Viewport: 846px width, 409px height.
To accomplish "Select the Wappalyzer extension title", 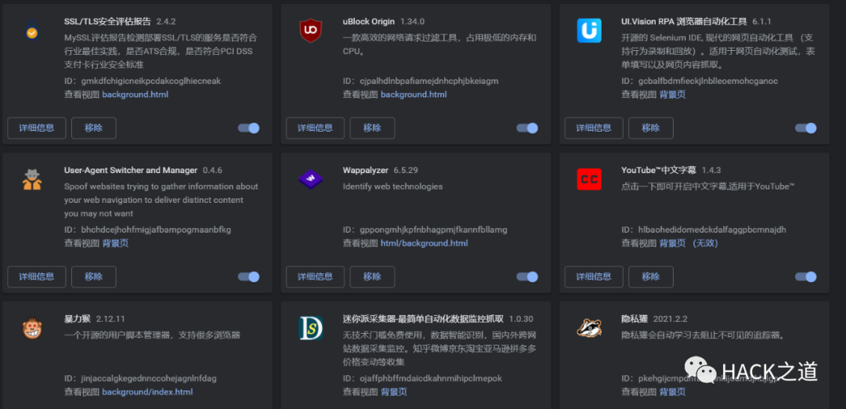I will point(365,170).
